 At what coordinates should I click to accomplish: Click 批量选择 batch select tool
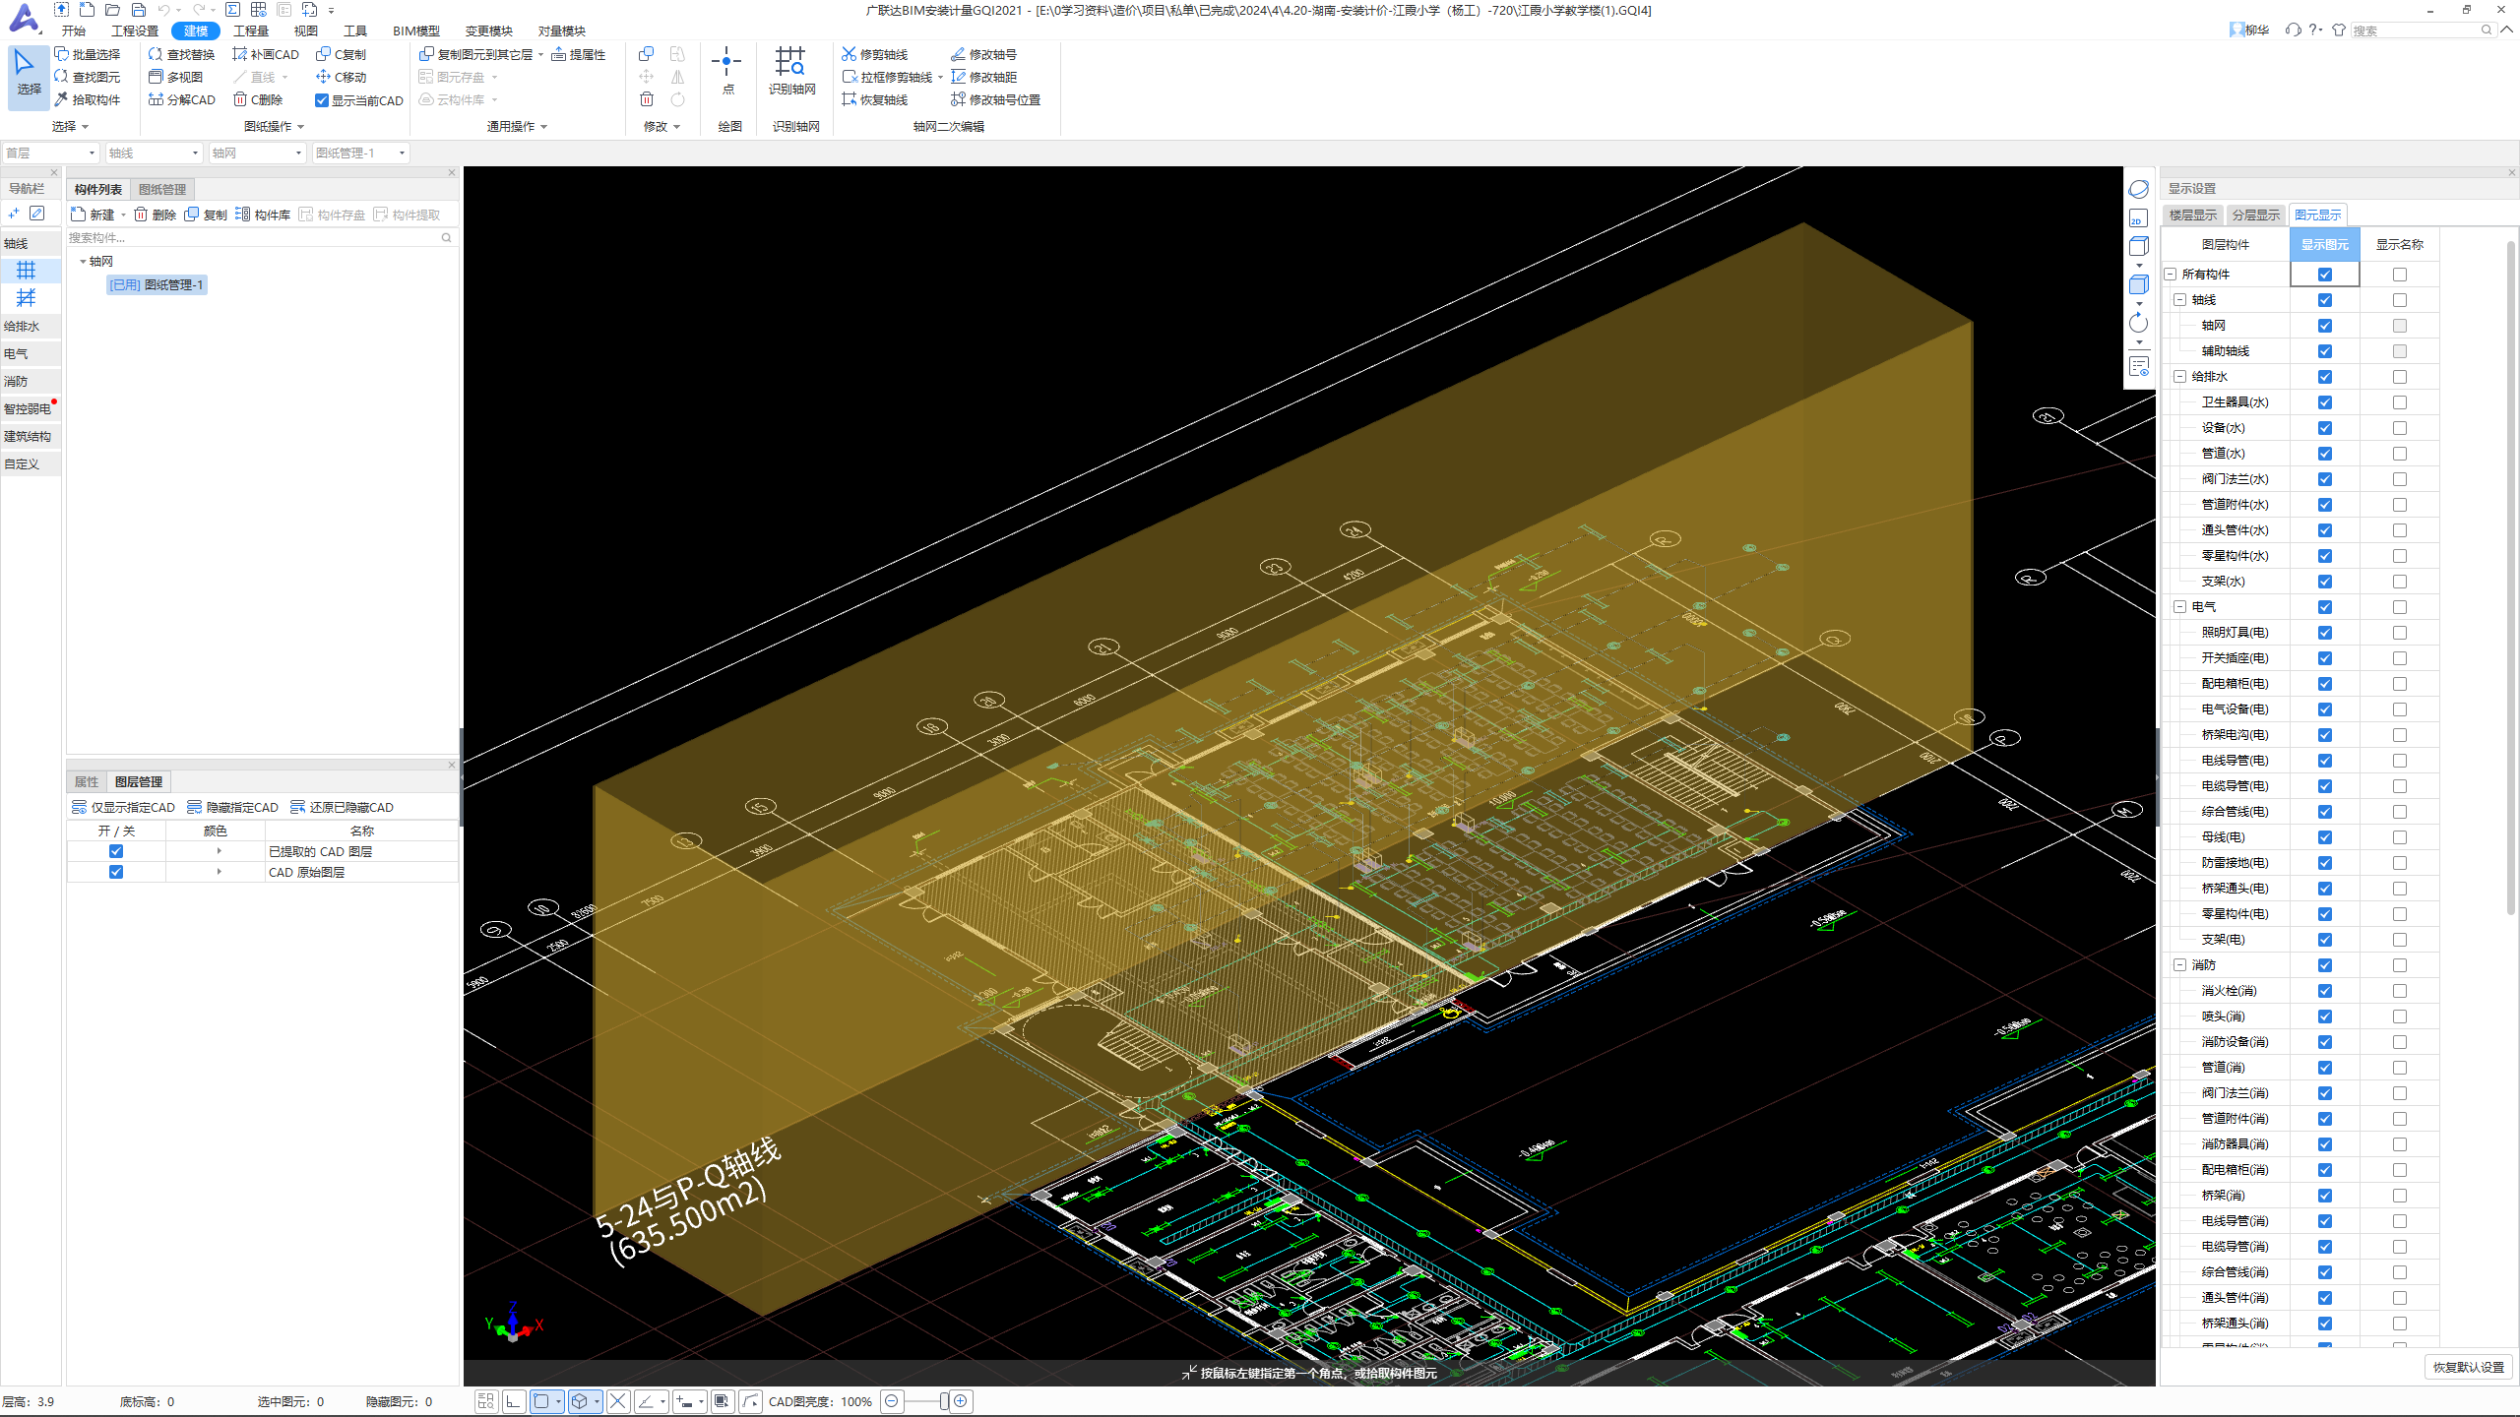pos(88,54)
